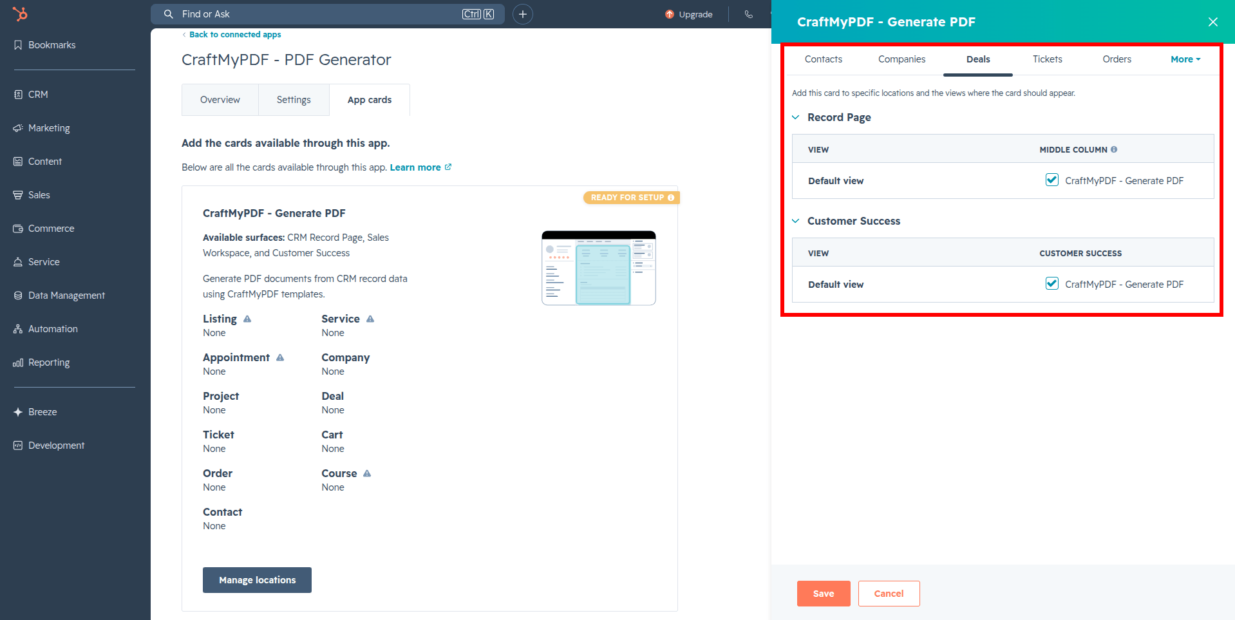Click the warning icon beside Service object
The height and width of the screenshot is (620, 1235).
click(x=370, y=319)
